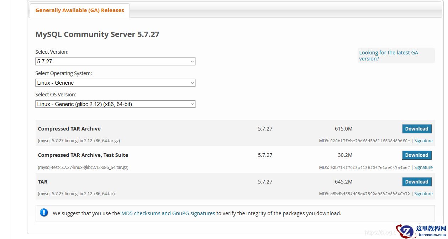Click the mysql-5.7.27-linux-glibc2.12-x86_64.tar.gz filename

coord(79,141)
